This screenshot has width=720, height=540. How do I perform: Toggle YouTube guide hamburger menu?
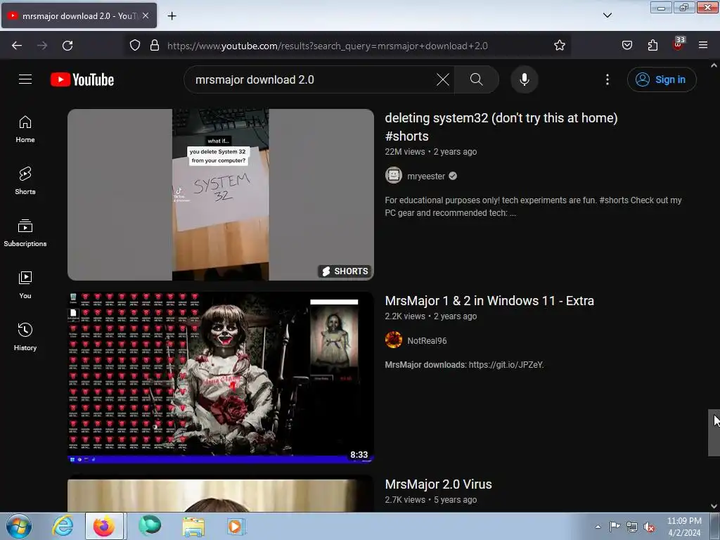click(25, 79)
